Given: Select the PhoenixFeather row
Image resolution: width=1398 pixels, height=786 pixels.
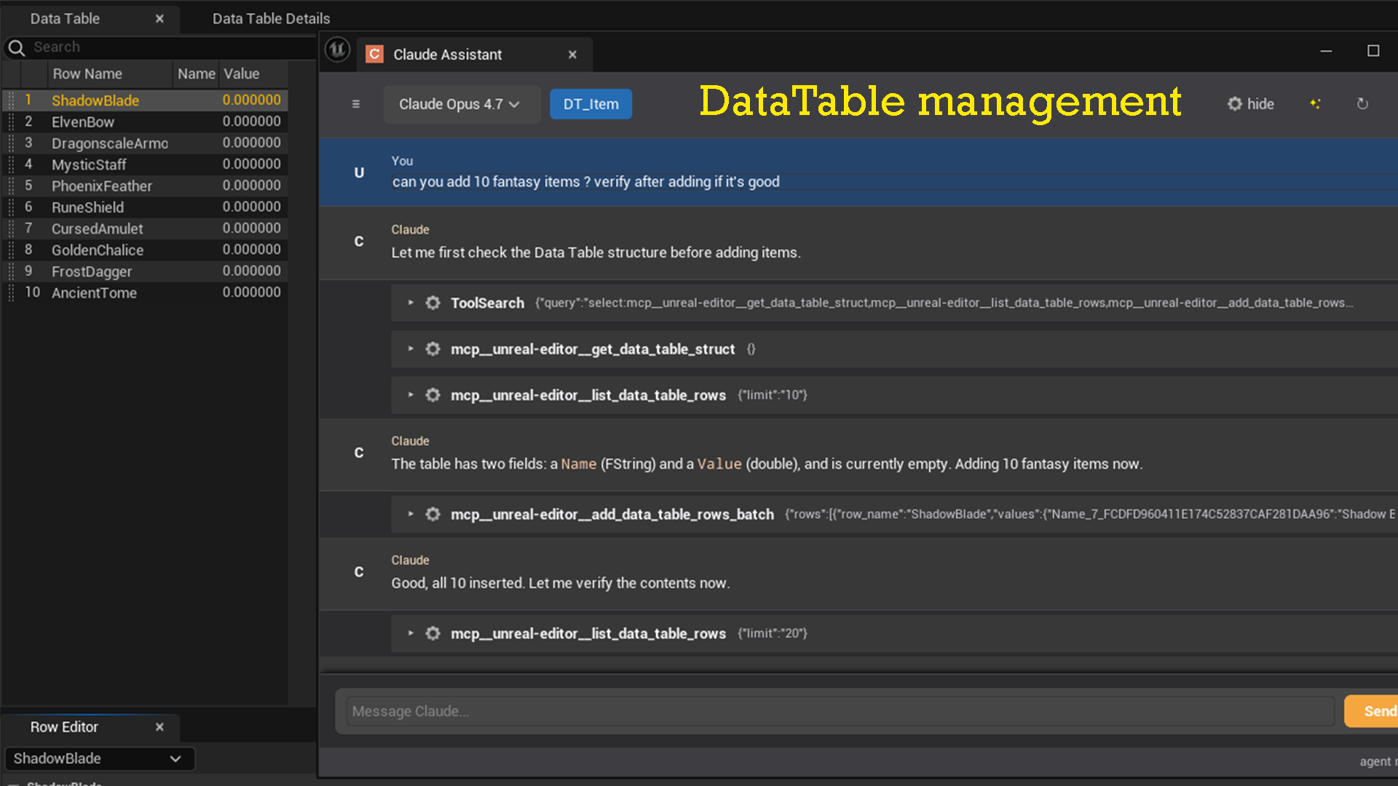Looking at the screenshot, I should (146, 186).
